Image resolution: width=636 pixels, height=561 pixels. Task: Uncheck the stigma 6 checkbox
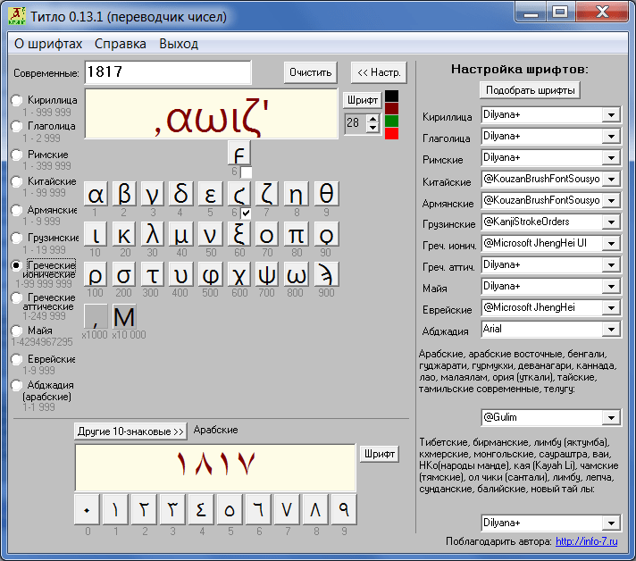(246, 213)
